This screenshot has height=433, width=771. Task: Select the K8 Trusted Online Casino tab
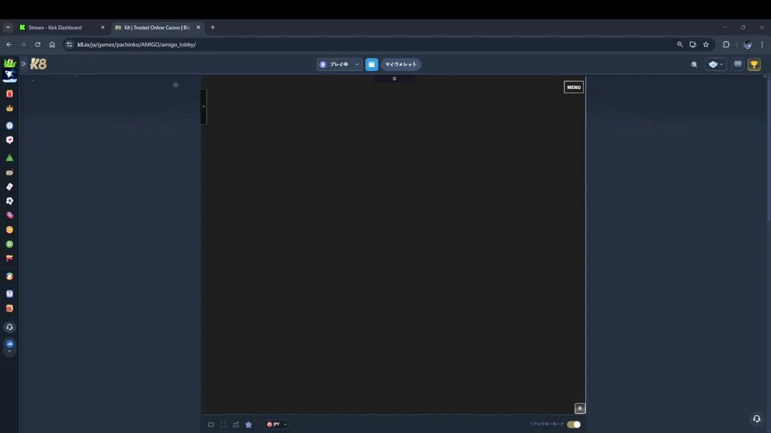(157, 28)
